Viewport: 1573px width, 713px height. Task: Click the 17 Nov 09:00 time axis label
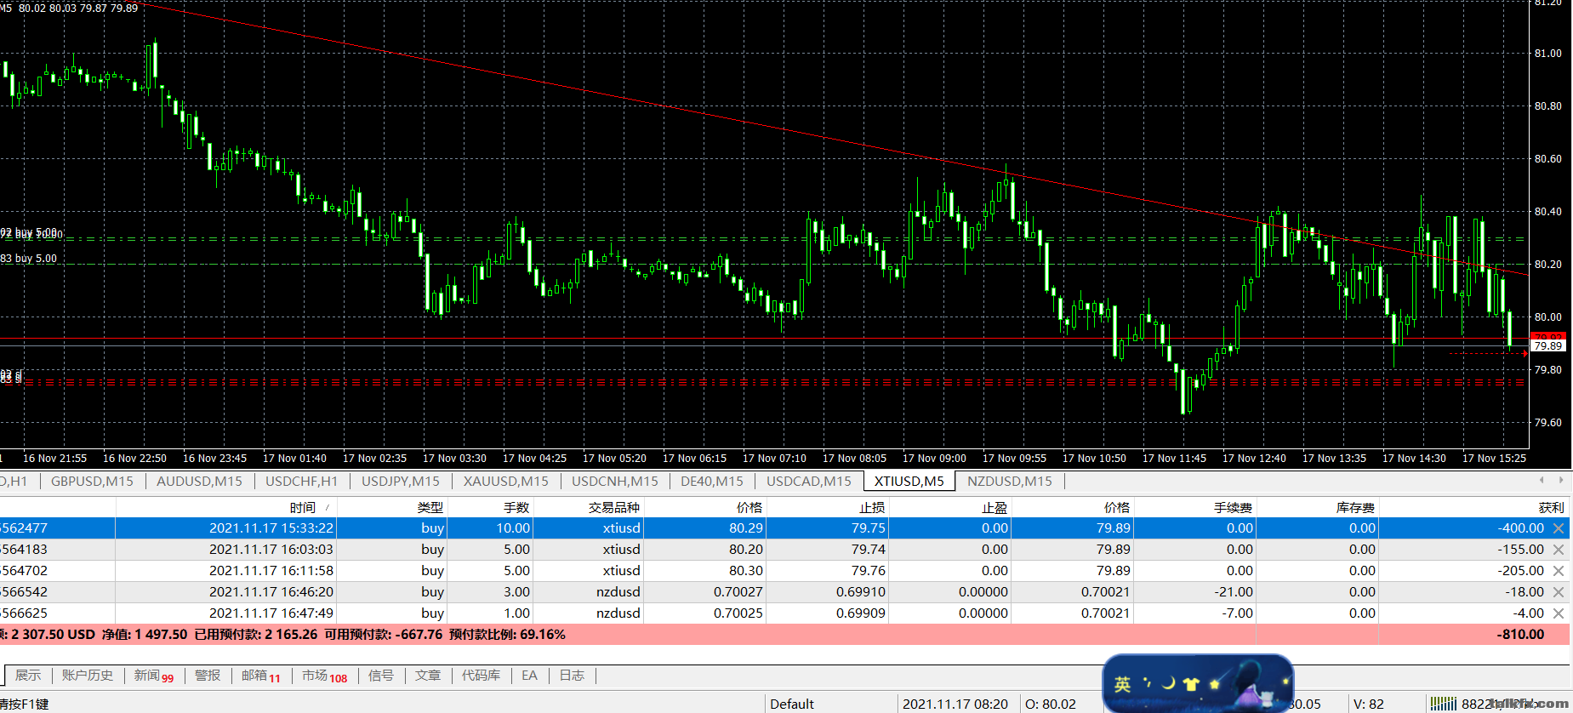(934, 459)
